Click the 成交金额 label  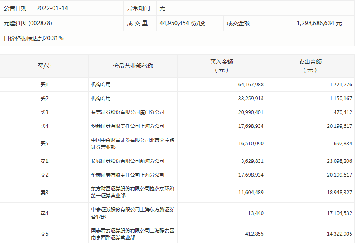click(x=238, y=23)
